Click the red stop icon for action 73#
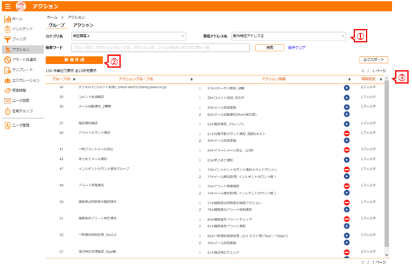412x269 pixels. click(347, 169)
